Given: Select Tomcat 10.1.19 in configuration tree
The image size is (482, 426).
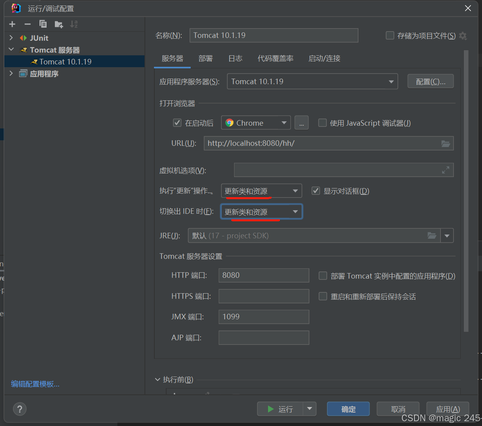Looking at the screenshot, I should 74,62.
